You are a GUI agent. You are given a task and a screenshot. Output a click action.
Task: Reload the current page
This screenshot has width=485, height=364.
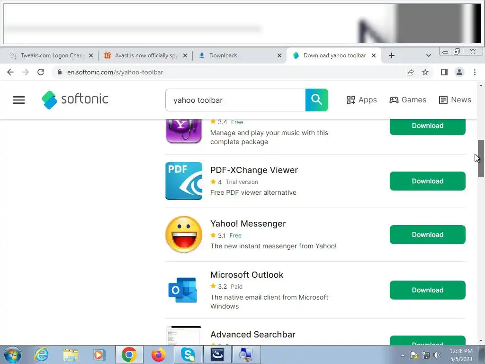41,72
